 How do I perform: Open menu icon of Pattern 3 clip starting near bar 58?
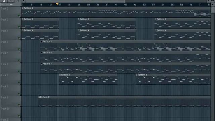pyautogui.click(x=156, y=19)
